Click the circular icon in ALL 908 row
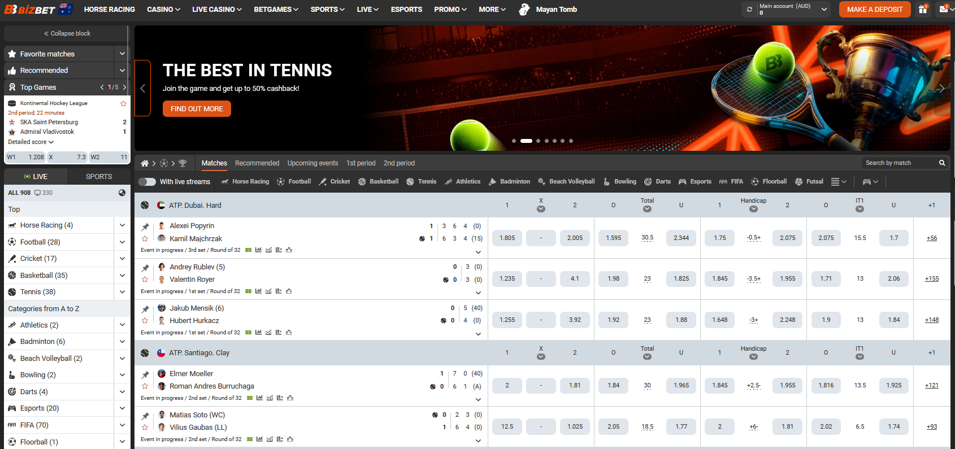The height and width of the screenshot is (449, 955). pos(122,193)
